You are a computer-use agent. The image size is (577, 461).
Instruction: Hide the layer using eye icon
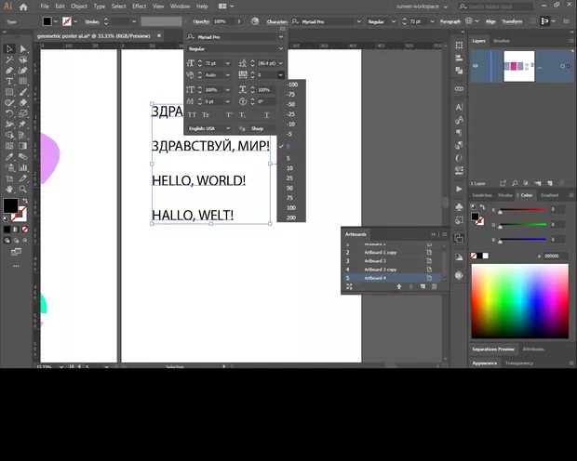476,66
